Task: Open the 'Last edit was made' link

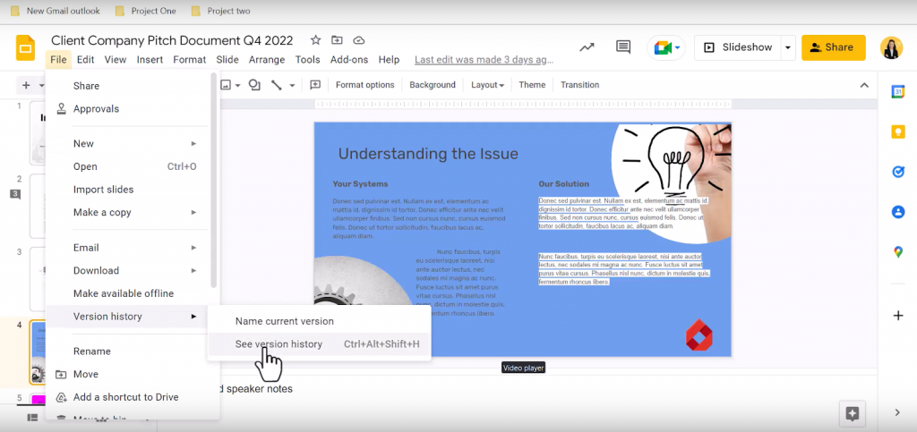Action: [484, 60]
